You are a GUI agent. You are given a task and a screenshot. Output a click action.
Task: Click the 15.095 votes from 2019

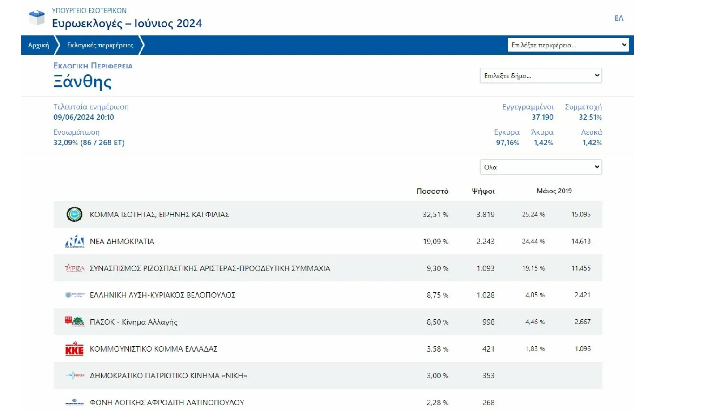pos(581,215)
